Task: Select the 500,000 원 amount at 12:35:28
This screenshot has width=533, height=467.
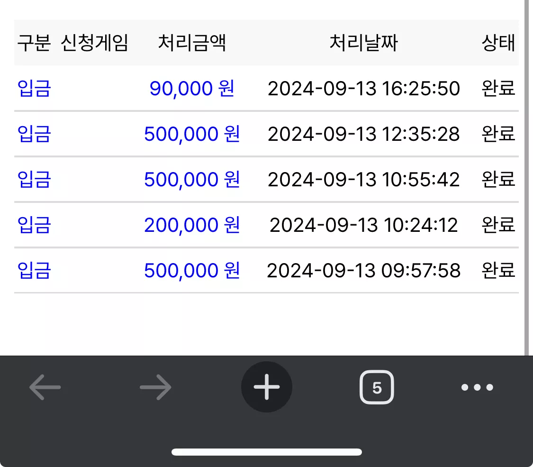Action: coord(192,134)
